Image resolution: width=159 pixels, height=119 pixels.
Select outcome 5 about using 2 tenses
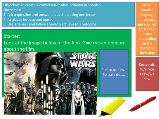tap(50, 24)
